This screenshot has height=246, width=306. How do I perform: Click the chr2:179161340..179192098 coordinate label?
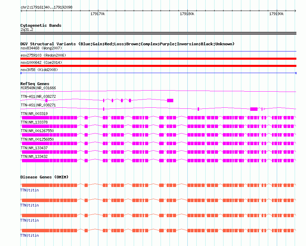tap(46, 7)
